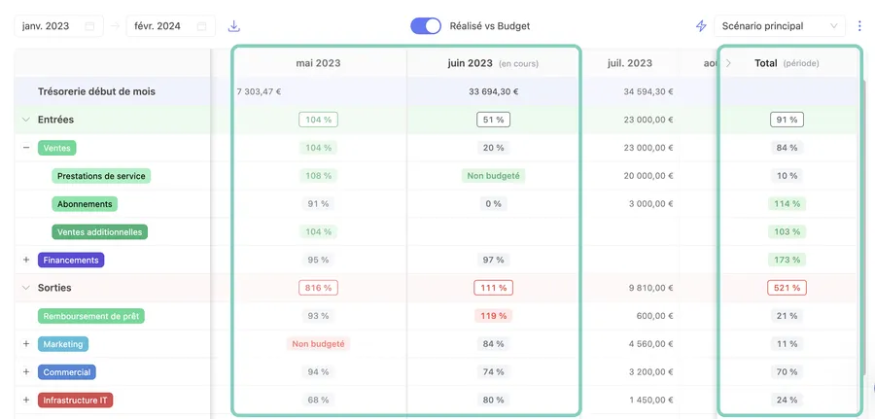Click the Prestations de service tag
The image size is (875, 419).
101,176
